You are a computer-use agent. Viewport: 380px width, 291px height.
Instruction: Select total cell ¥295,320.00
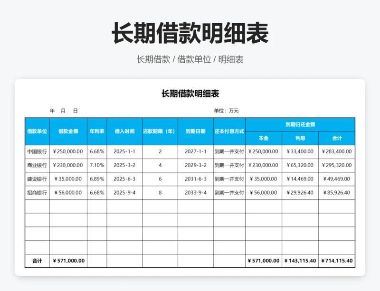337,165
